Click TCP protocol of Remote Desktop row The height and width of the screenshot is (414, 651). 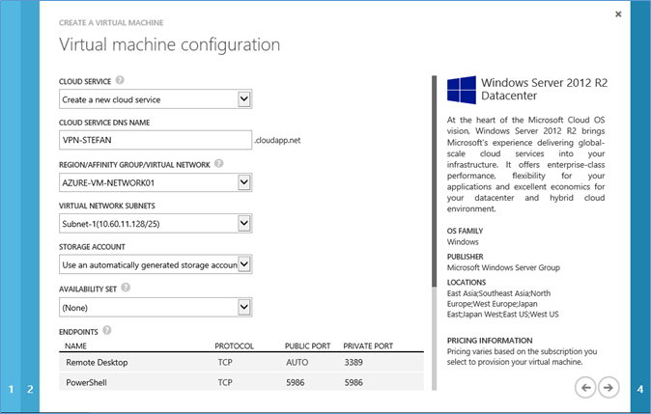(x=225, y=362)
